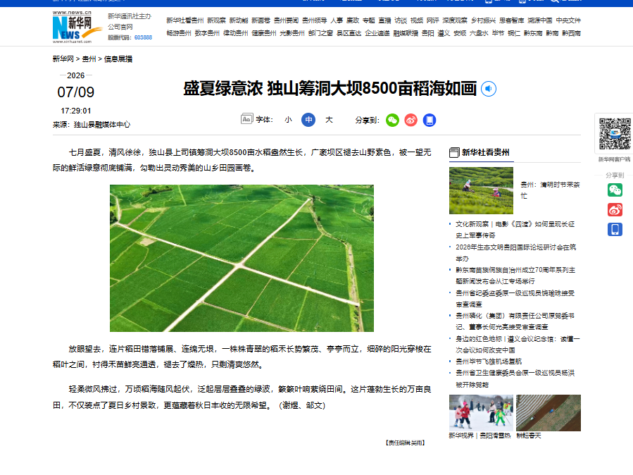Open the 部门之窗 navigation item
Image resolution: width=633 pixels, height=475 pixels.
click(x=320, y=33)
